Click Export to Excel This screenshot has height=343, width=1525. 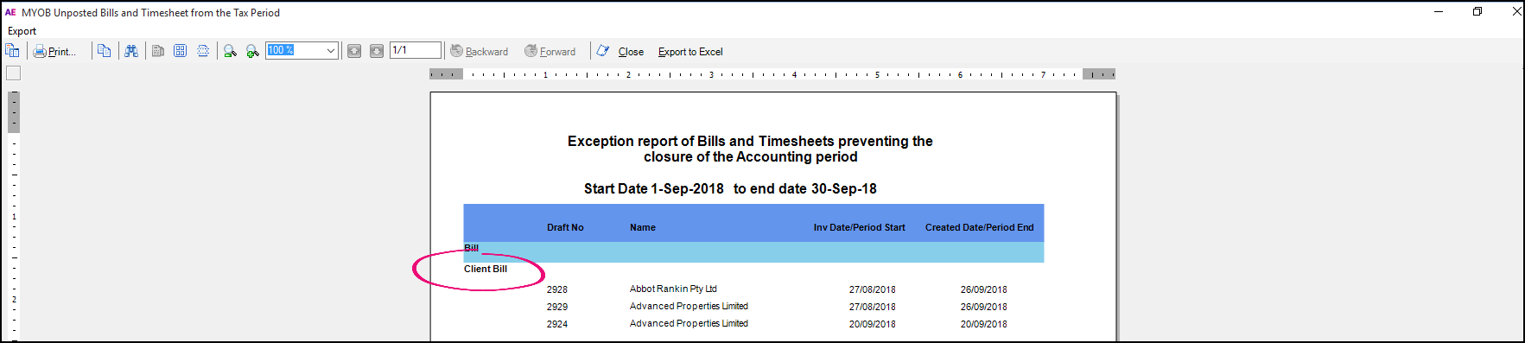click(x=690, y=52)
